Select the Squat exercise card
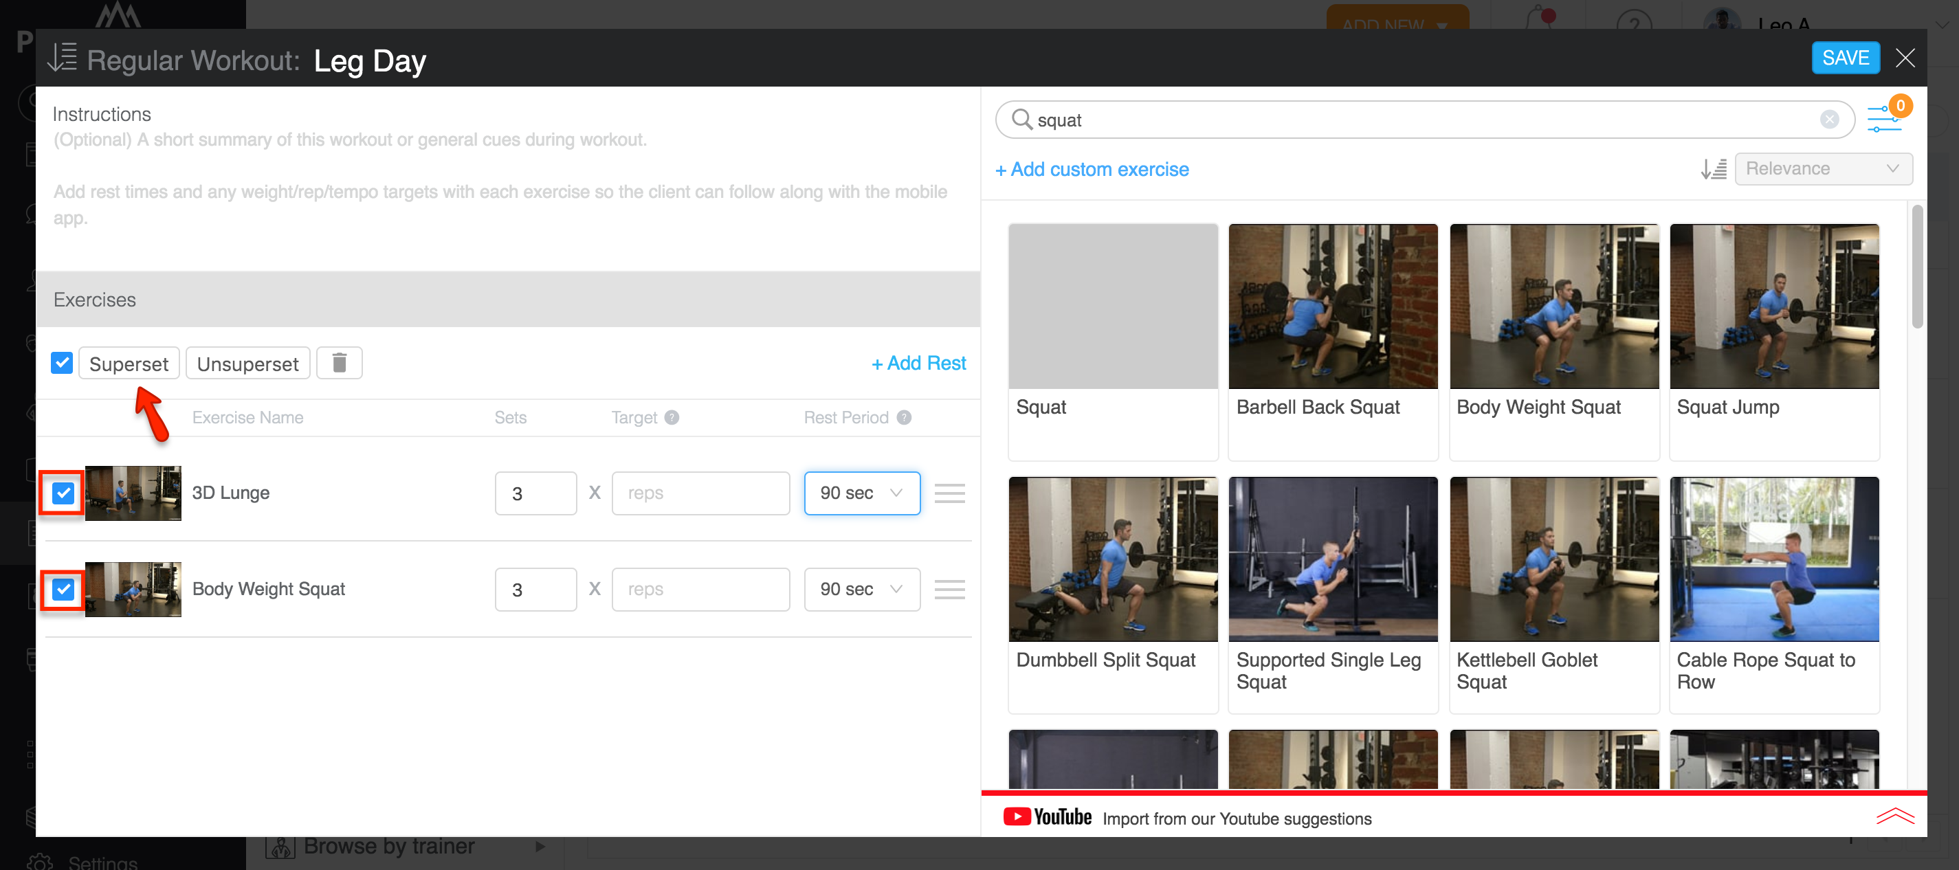The image size is (1959, 870). 1113,342
